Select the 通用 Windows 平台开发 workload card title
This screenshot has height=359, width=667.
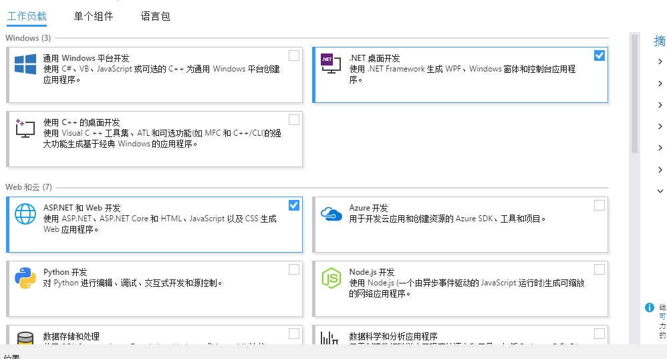tap(86, 58)
